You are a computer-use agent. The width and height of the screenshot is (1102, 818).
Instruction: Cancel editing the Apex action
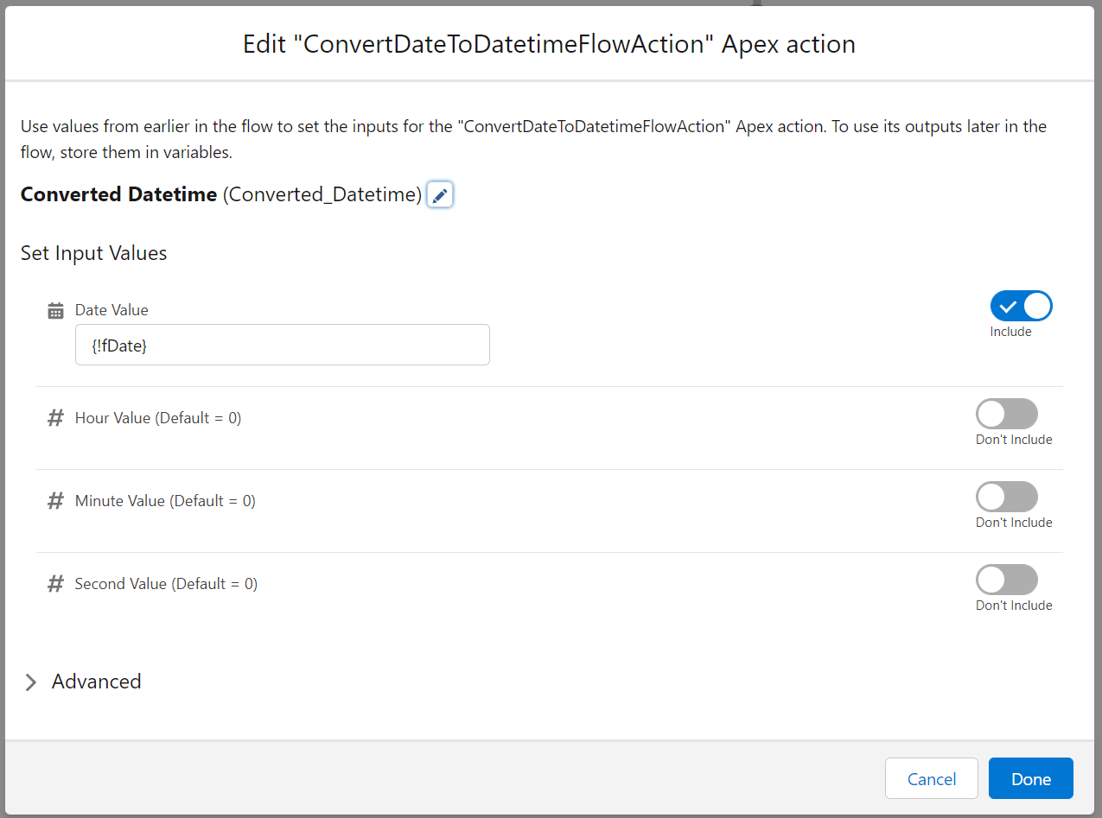pos(931,778)
